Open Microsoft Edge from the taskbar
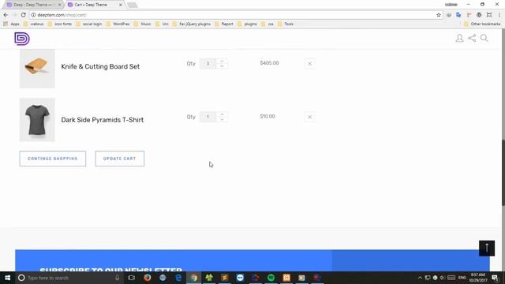 (x=178, y=278)
